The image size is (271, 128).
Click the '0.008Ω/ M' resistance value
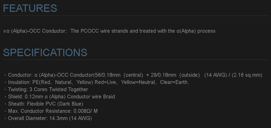click(86, 111)
